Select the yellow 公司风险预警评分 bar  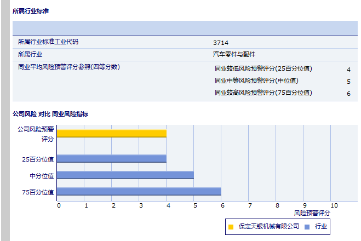[x=111, y=133]
